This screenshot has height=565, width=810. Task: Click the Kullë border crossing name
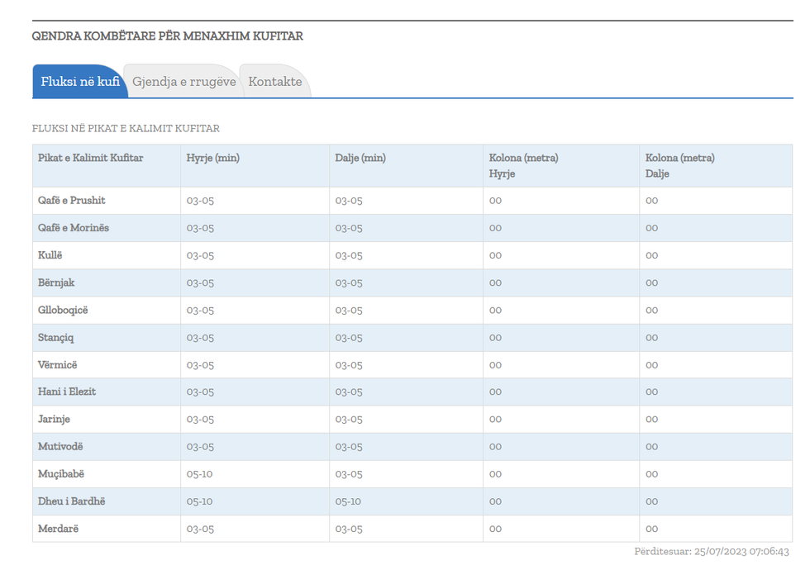pyautogui.click(x=50, y=255)
